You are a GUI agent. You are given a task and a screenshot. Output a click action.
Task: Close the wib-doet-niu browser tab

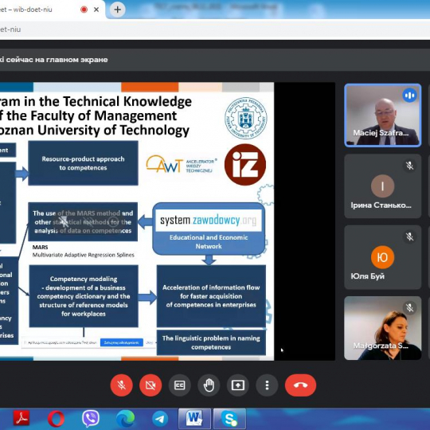[96, 10]
